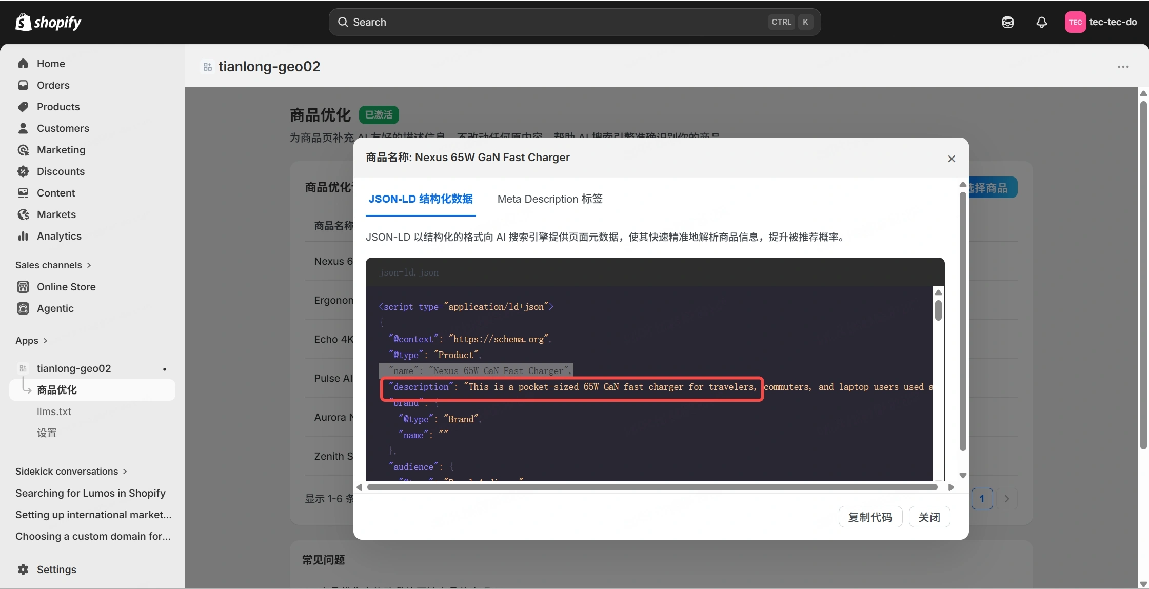The image size is (1149, 589).
Task: Close the product dialog with X
Action: [952, 159]
